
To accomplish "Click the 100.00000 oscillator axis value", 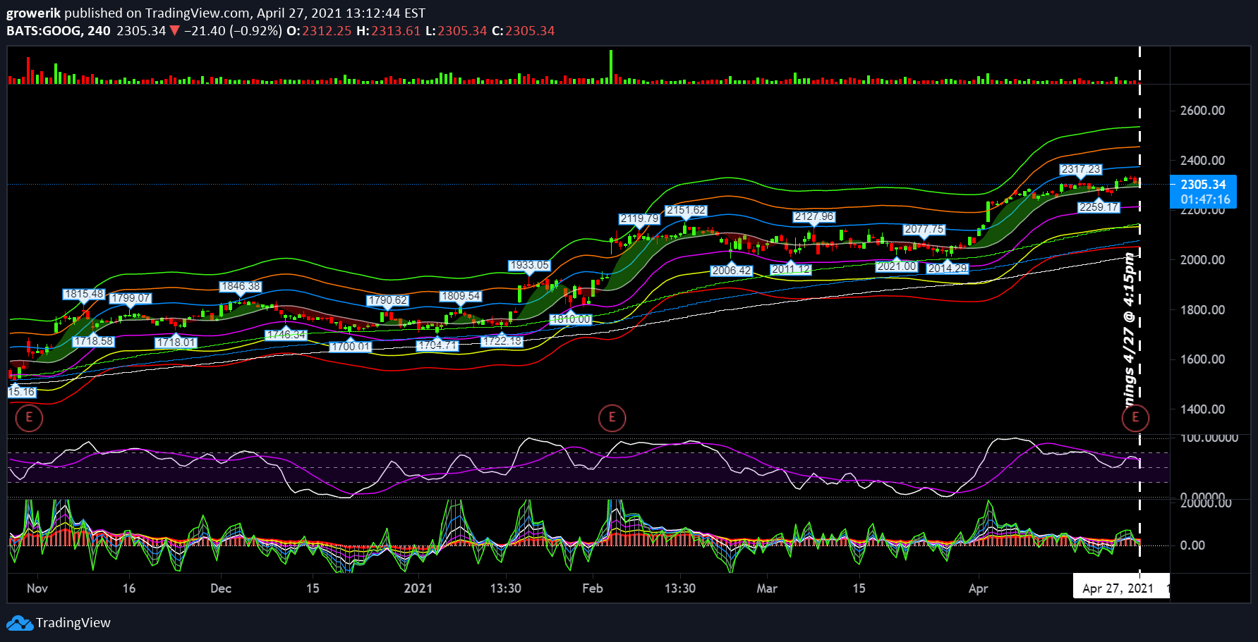I will coord(1209,438).
